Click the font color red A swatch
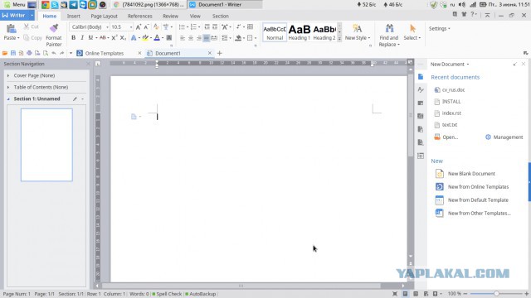This screenshot has width=531, height=298. [x=157, y=38]
